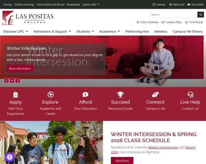Go to Las Positas College logo home
206x164 pixels.
click(28, 18)
